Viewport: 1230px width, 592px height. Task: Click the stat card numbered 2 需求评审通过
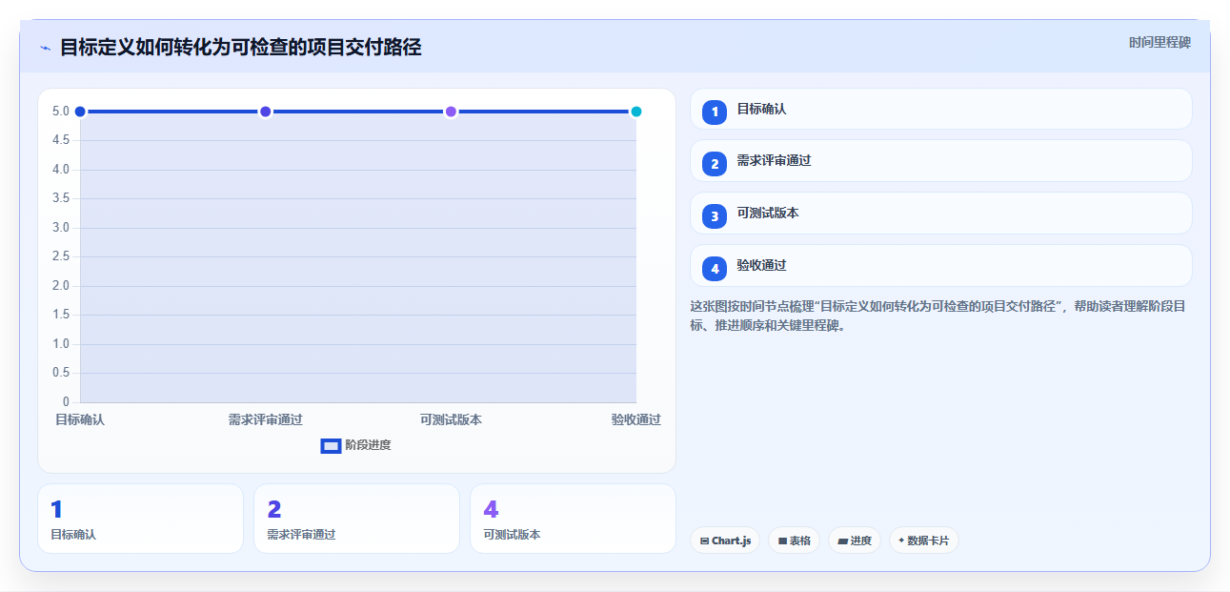tap(356, 519)
